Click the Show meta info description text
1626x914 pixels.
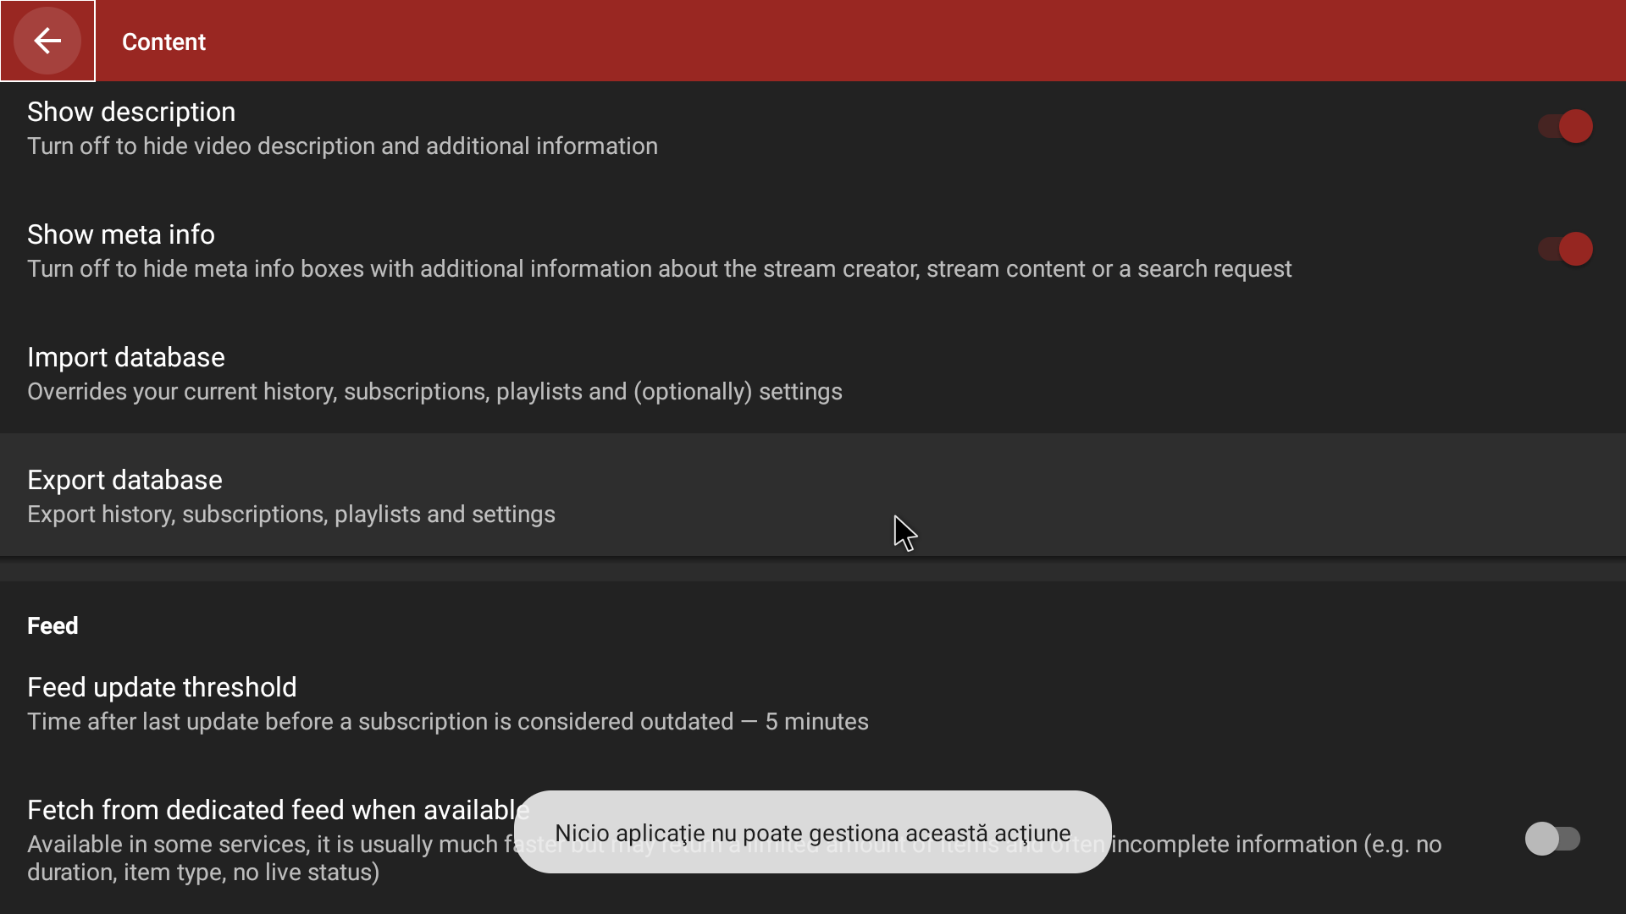coord(660,268)
